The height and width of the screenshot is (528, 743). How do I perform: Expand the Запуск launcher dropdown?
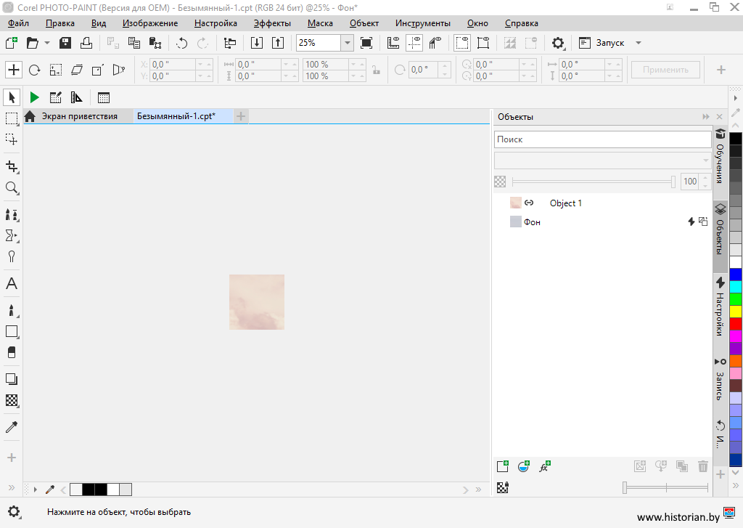(x=639, y=43)
